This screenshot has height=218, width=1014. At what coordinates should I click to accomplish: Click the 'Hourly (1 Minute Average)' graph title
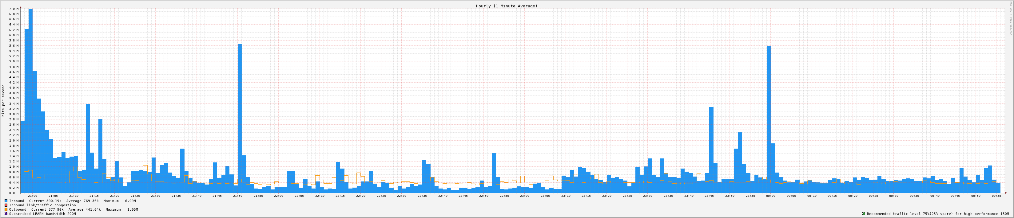tap(506, 6)
